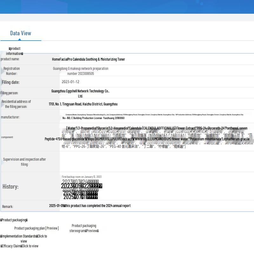Image resolution: width=254 pixels, height=254 pixels.
Task: Click to view Efficacy Claim
Action: click(x=30, y=246)
